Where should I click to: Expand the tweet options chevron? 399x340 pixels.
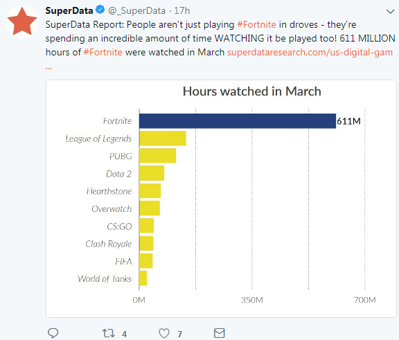coord(390,12)
